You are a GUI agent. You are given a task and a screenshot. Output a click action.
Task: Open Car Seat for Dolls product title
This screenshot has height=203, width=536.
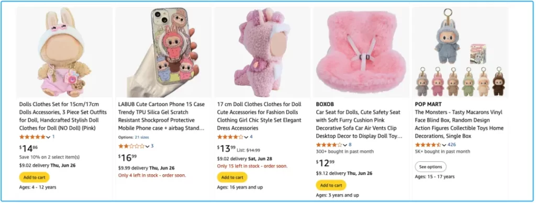click(x=359, y=124)
